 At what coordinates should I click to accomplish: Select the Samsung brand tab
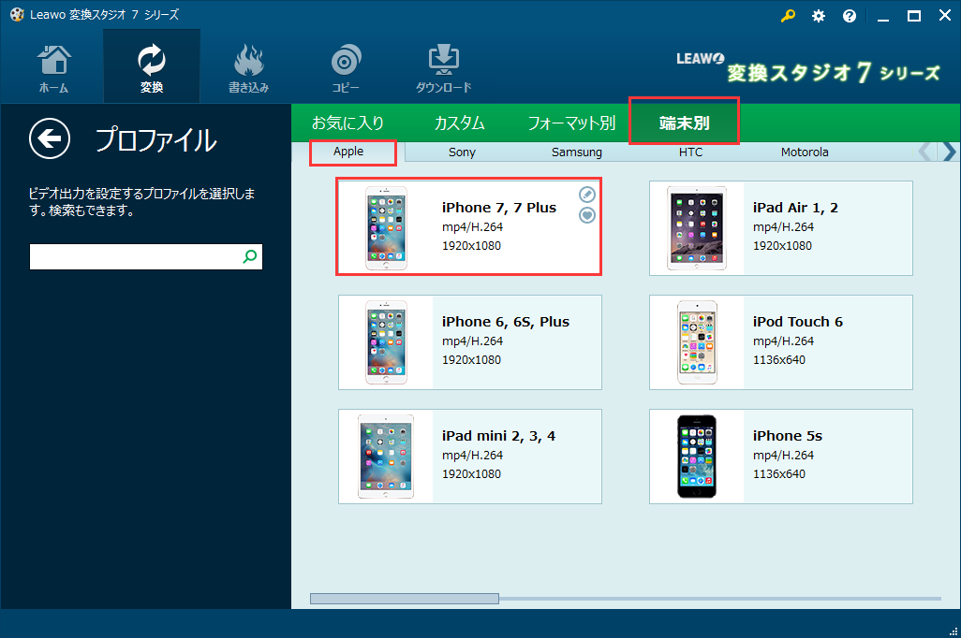(576, 152)
